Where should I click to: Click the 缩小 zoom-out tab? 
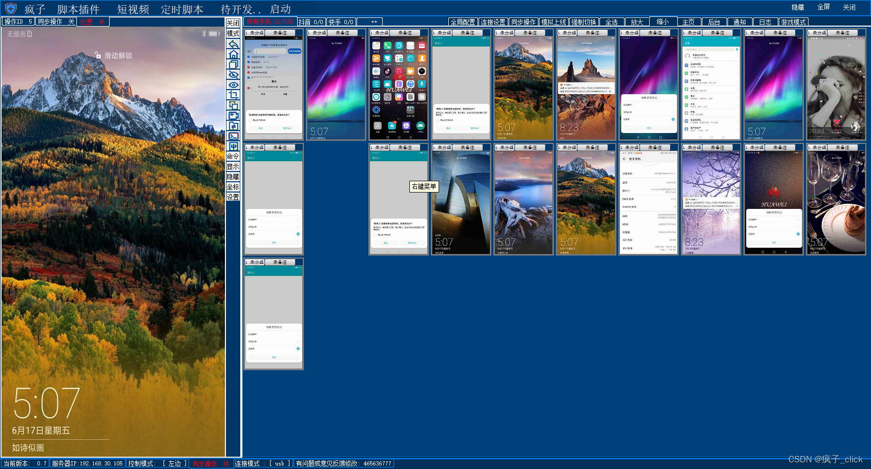coord(662,22)
